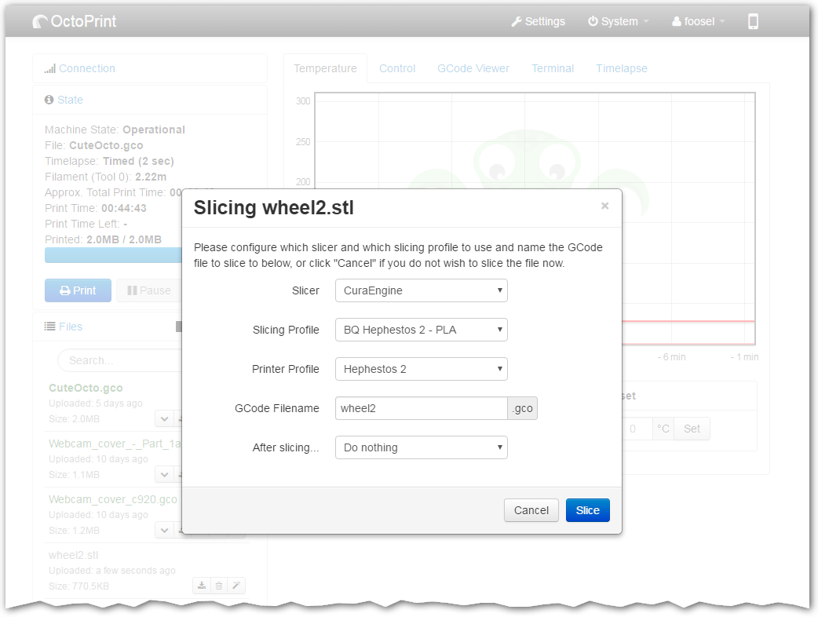Open the Slicer dropdown showing CuteEngine
This screenshot has width=818, height=617.
point(421,290)
